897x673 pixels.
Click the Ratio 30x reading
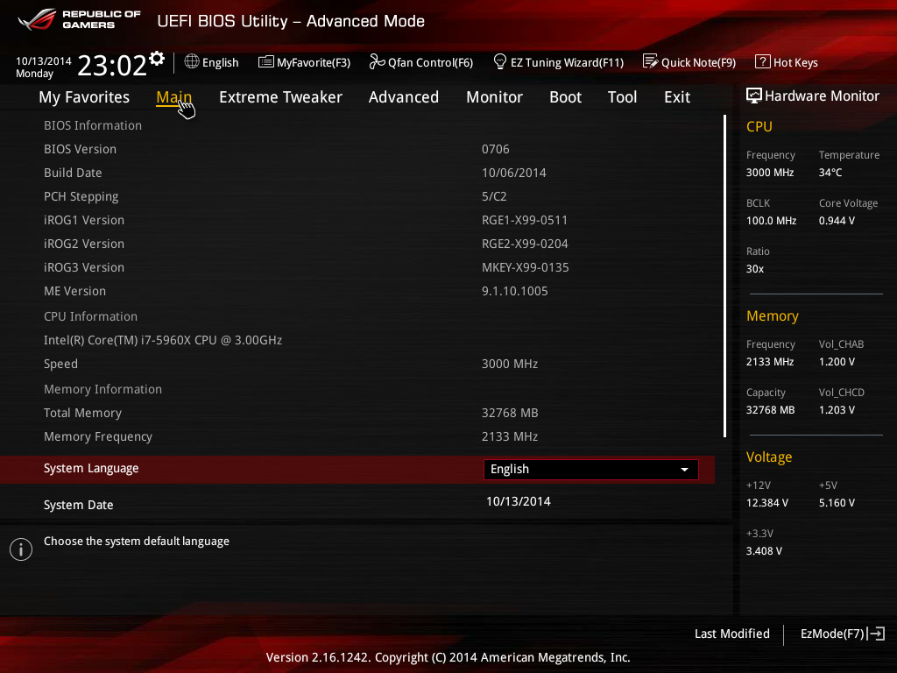coord(754,268)
